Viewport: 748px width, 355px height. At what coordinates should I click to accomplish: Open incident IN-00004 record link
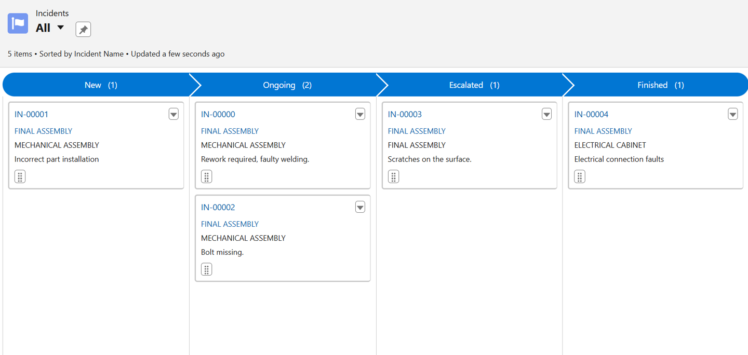coord(591,114)
